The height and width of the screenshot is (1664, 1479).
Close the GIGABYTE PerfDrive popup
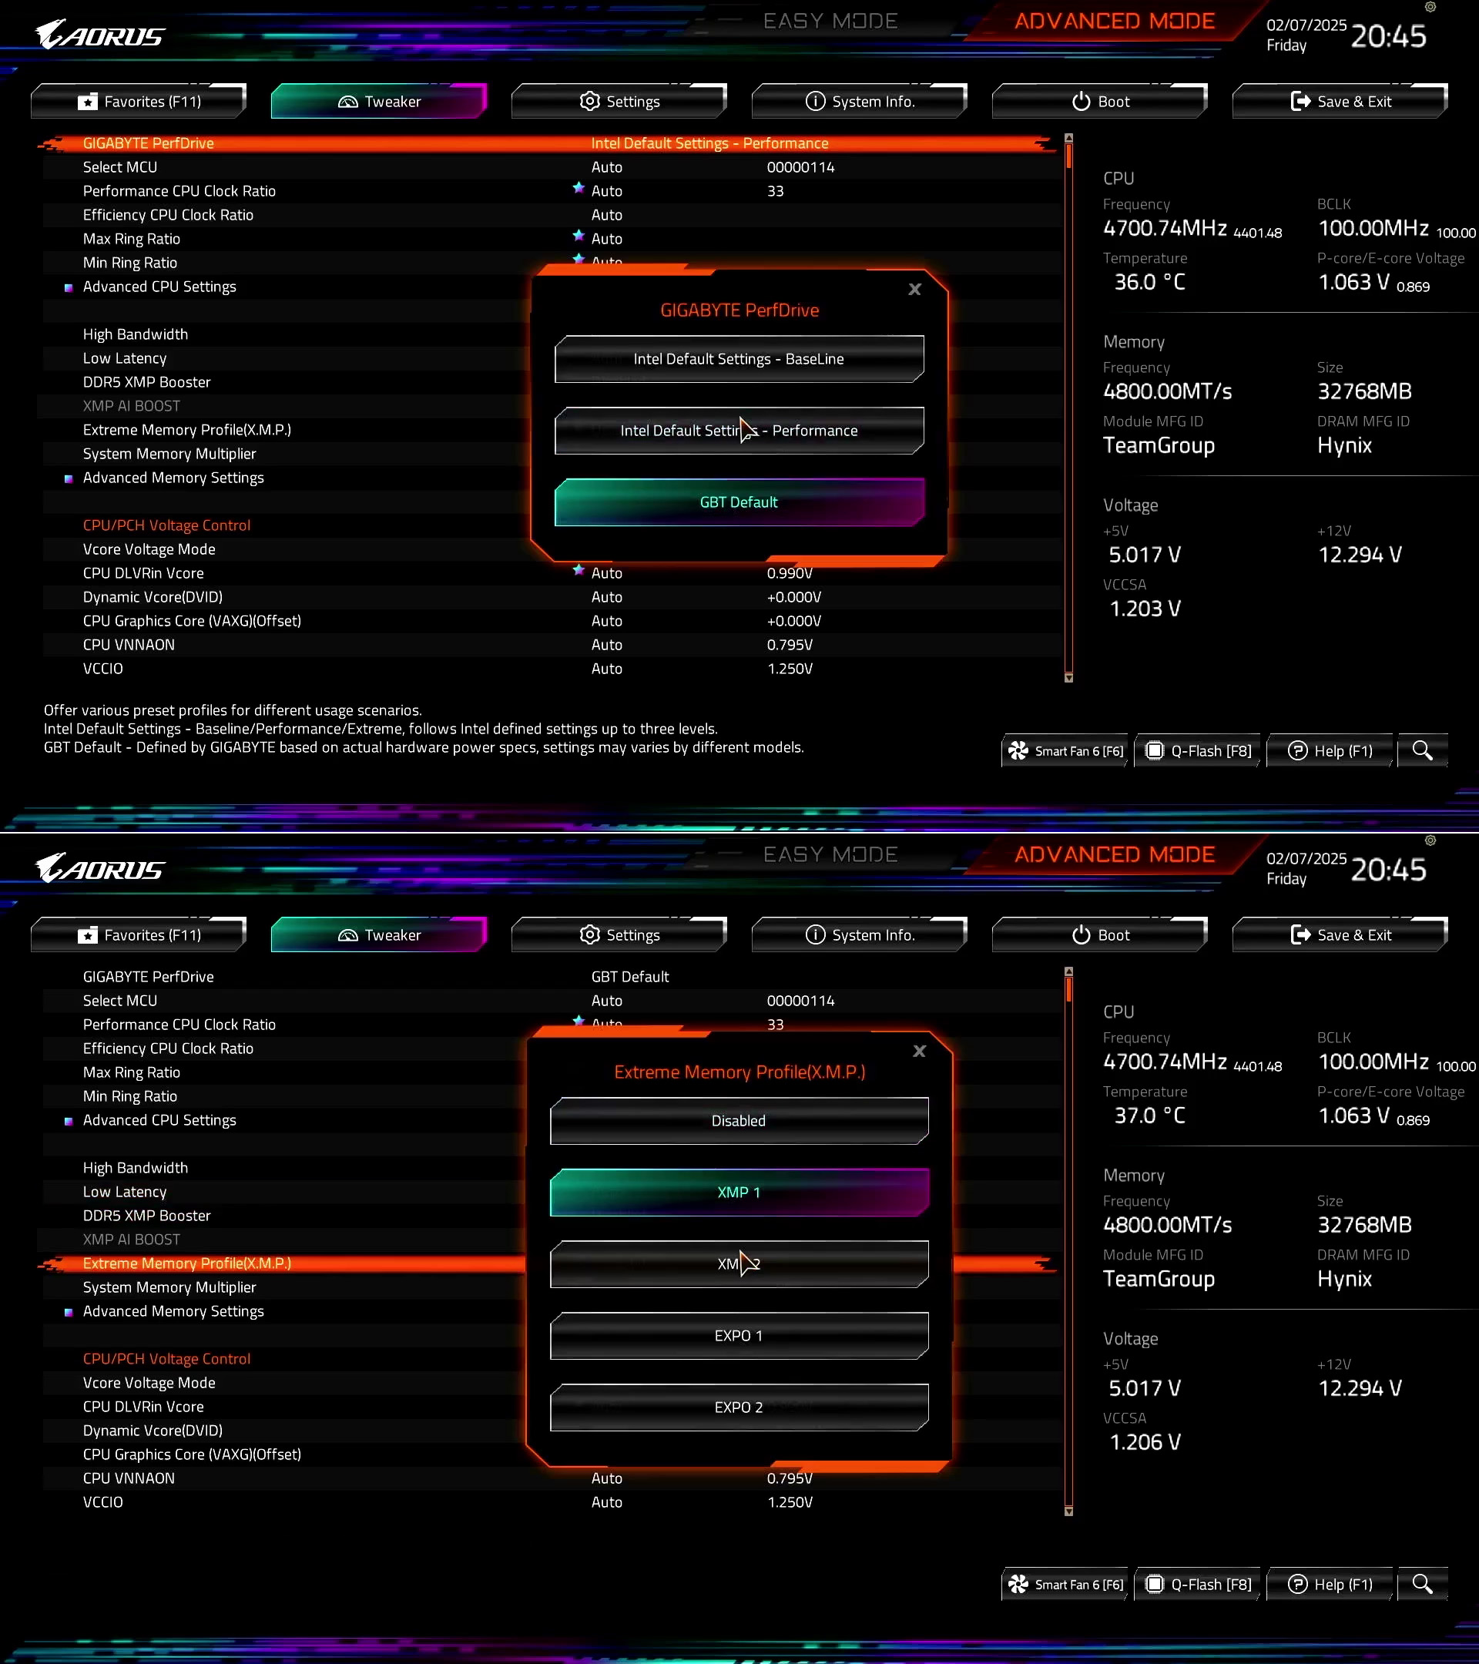click(x=914, y=289)
